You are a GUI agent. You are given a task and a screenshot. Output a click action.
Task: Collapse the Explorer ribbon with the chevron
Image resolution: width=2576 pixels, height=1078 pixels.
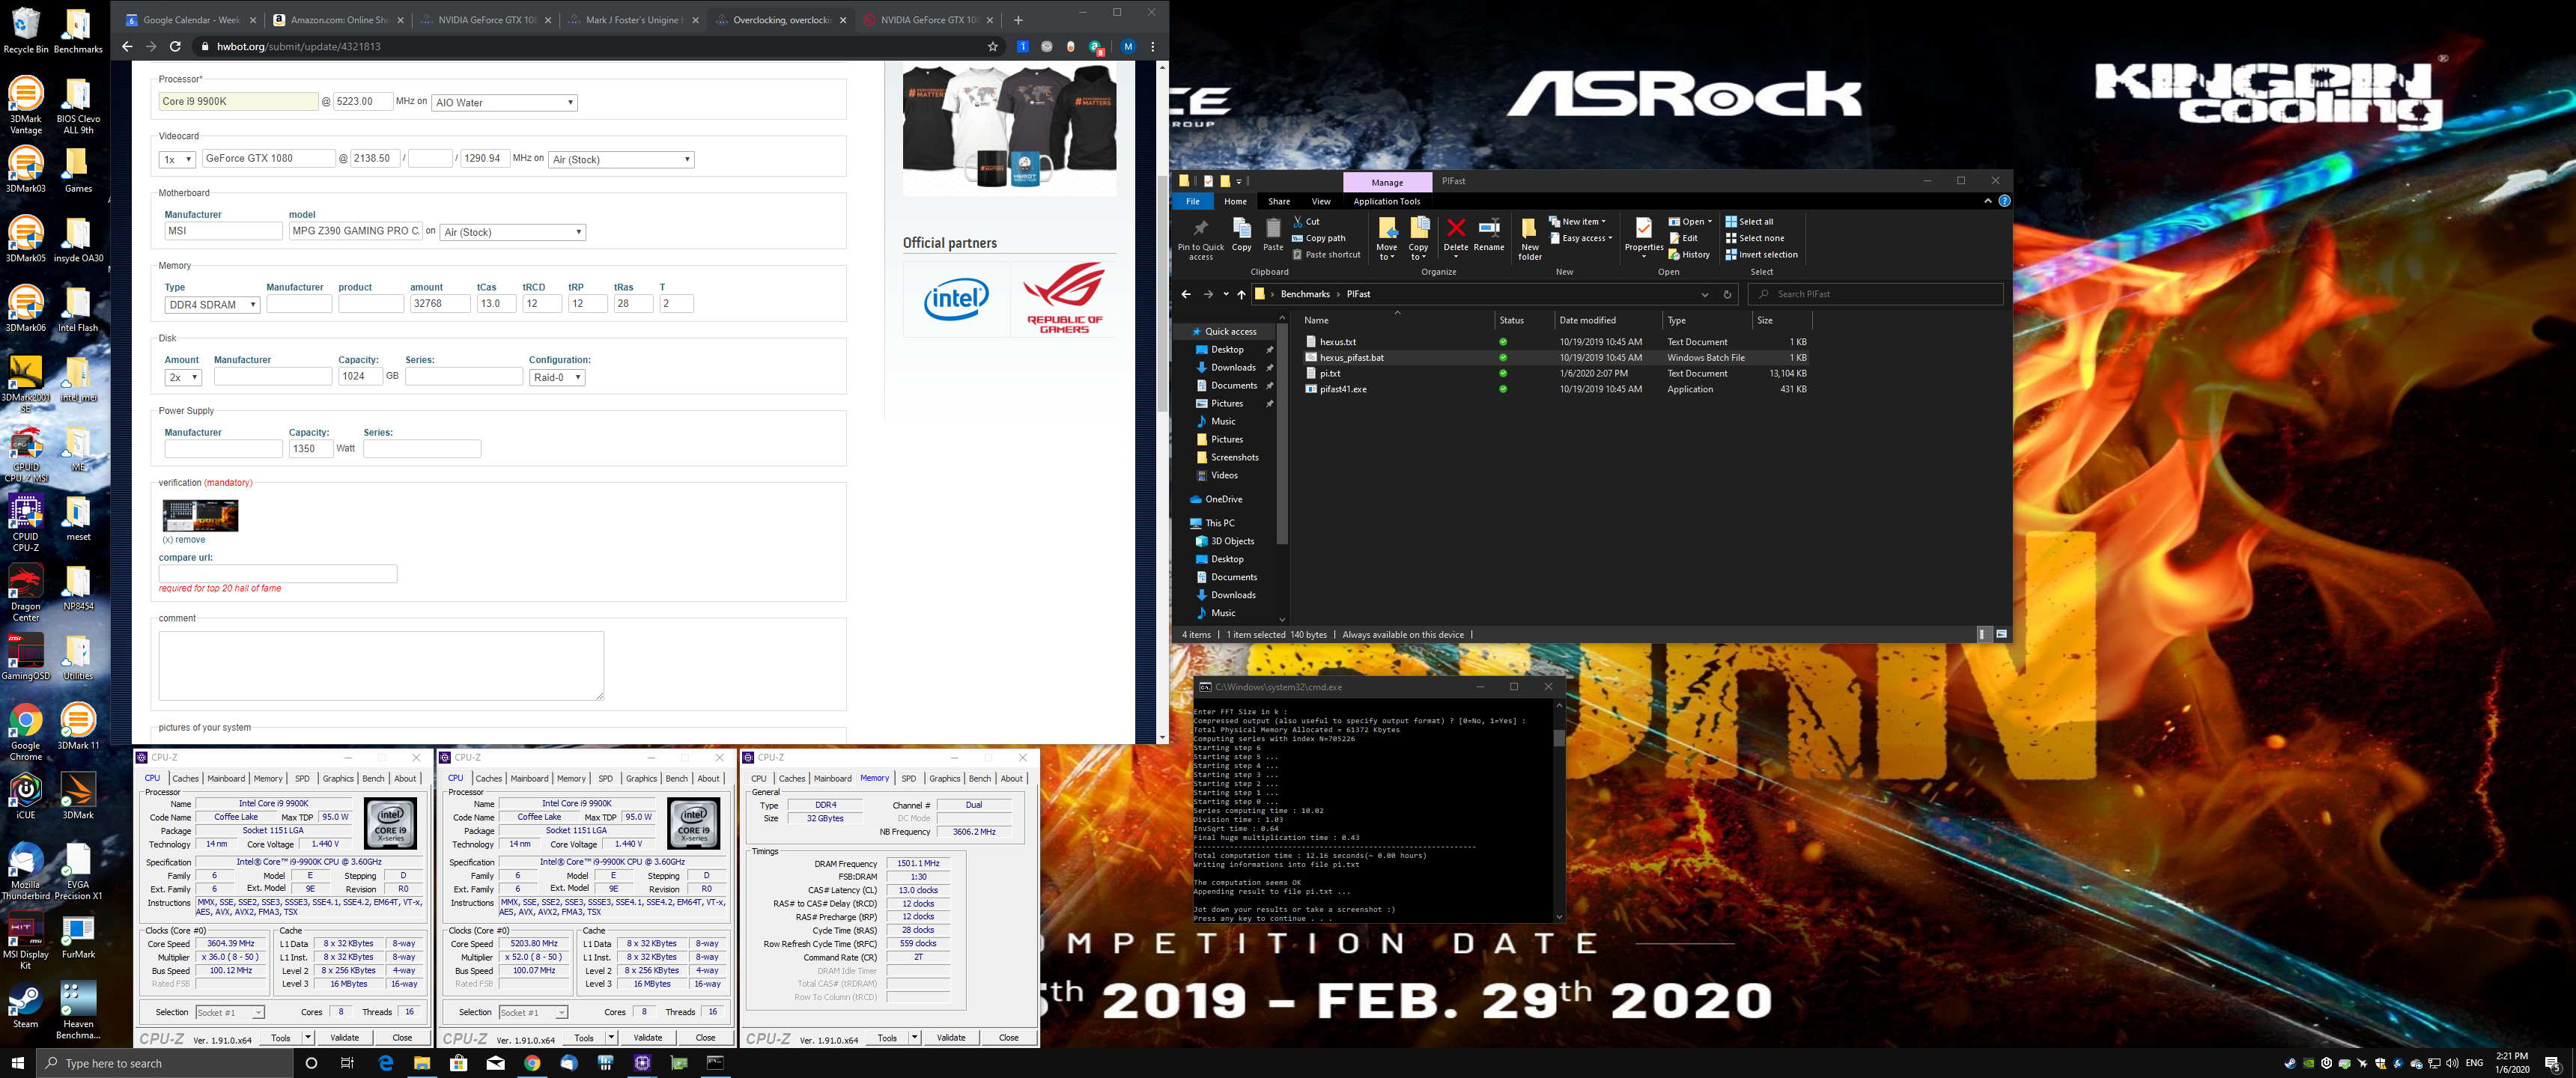pyautogui.click(x=1988, y=201)
